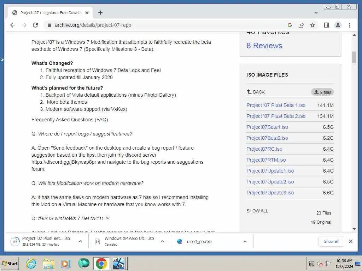Open the 64-bit app taskbar icon
This screenshot has height=271, width=362.
point(118,263)
